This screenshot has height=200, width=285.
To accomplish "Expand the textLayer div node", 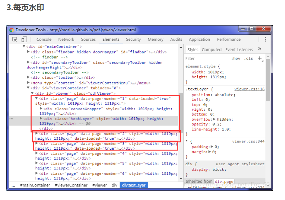I will click(x=41, y=118).
